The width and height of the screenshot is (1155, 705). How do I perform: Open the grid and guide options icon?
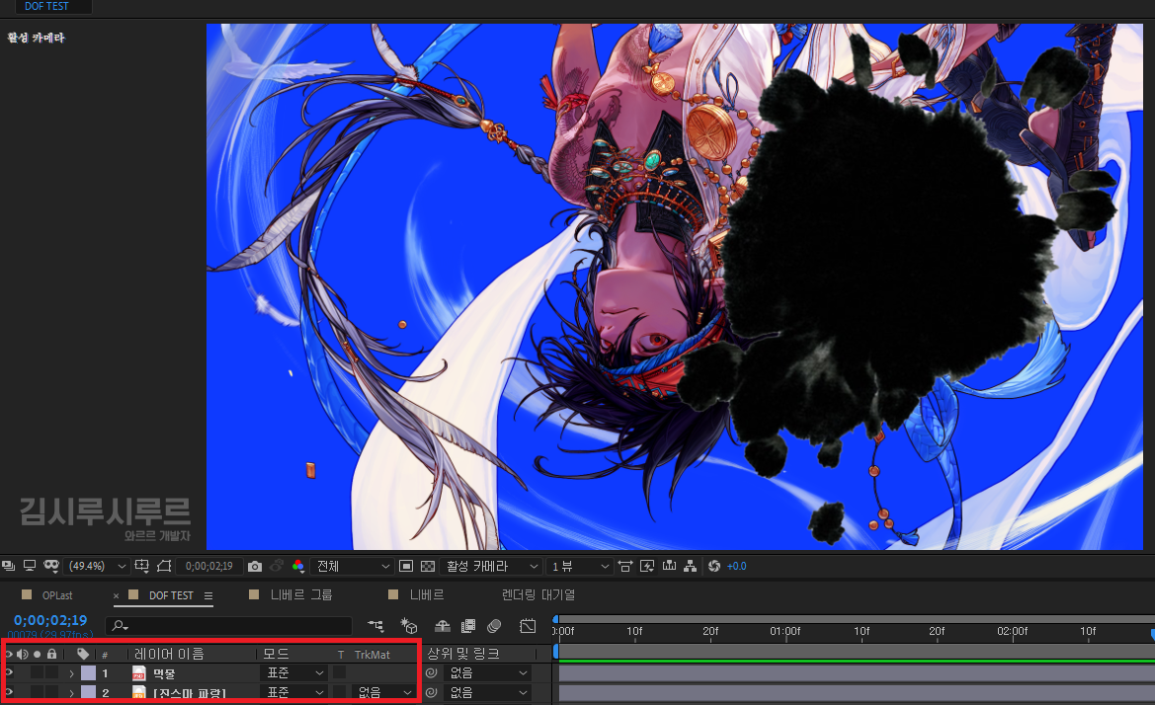click(141, 566)
